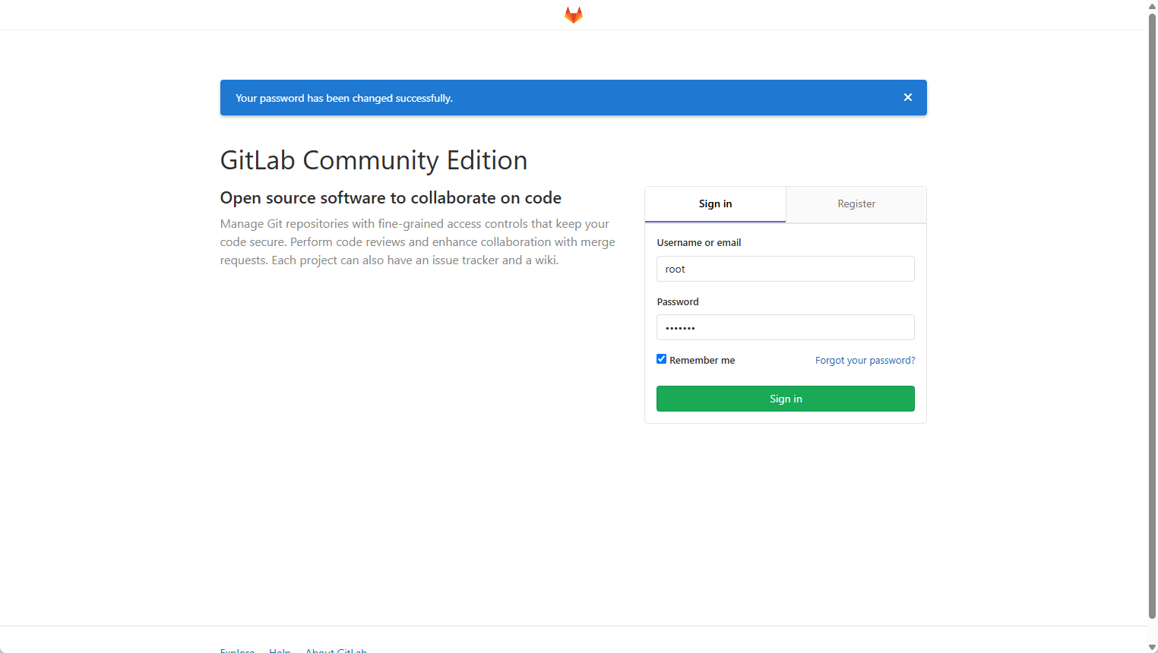Uncheck the Remember me checkbox
The width and height of the screenshot is (1158, 653).
point(661,359)
